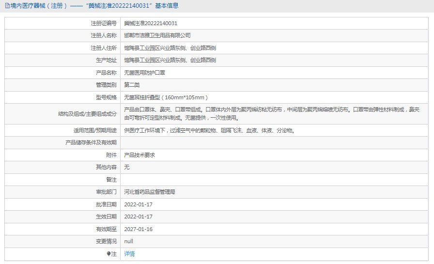Viewport: 434px width, 264px height.
Task: Click the null value in 变更情况 row
Action: point(128,241)
